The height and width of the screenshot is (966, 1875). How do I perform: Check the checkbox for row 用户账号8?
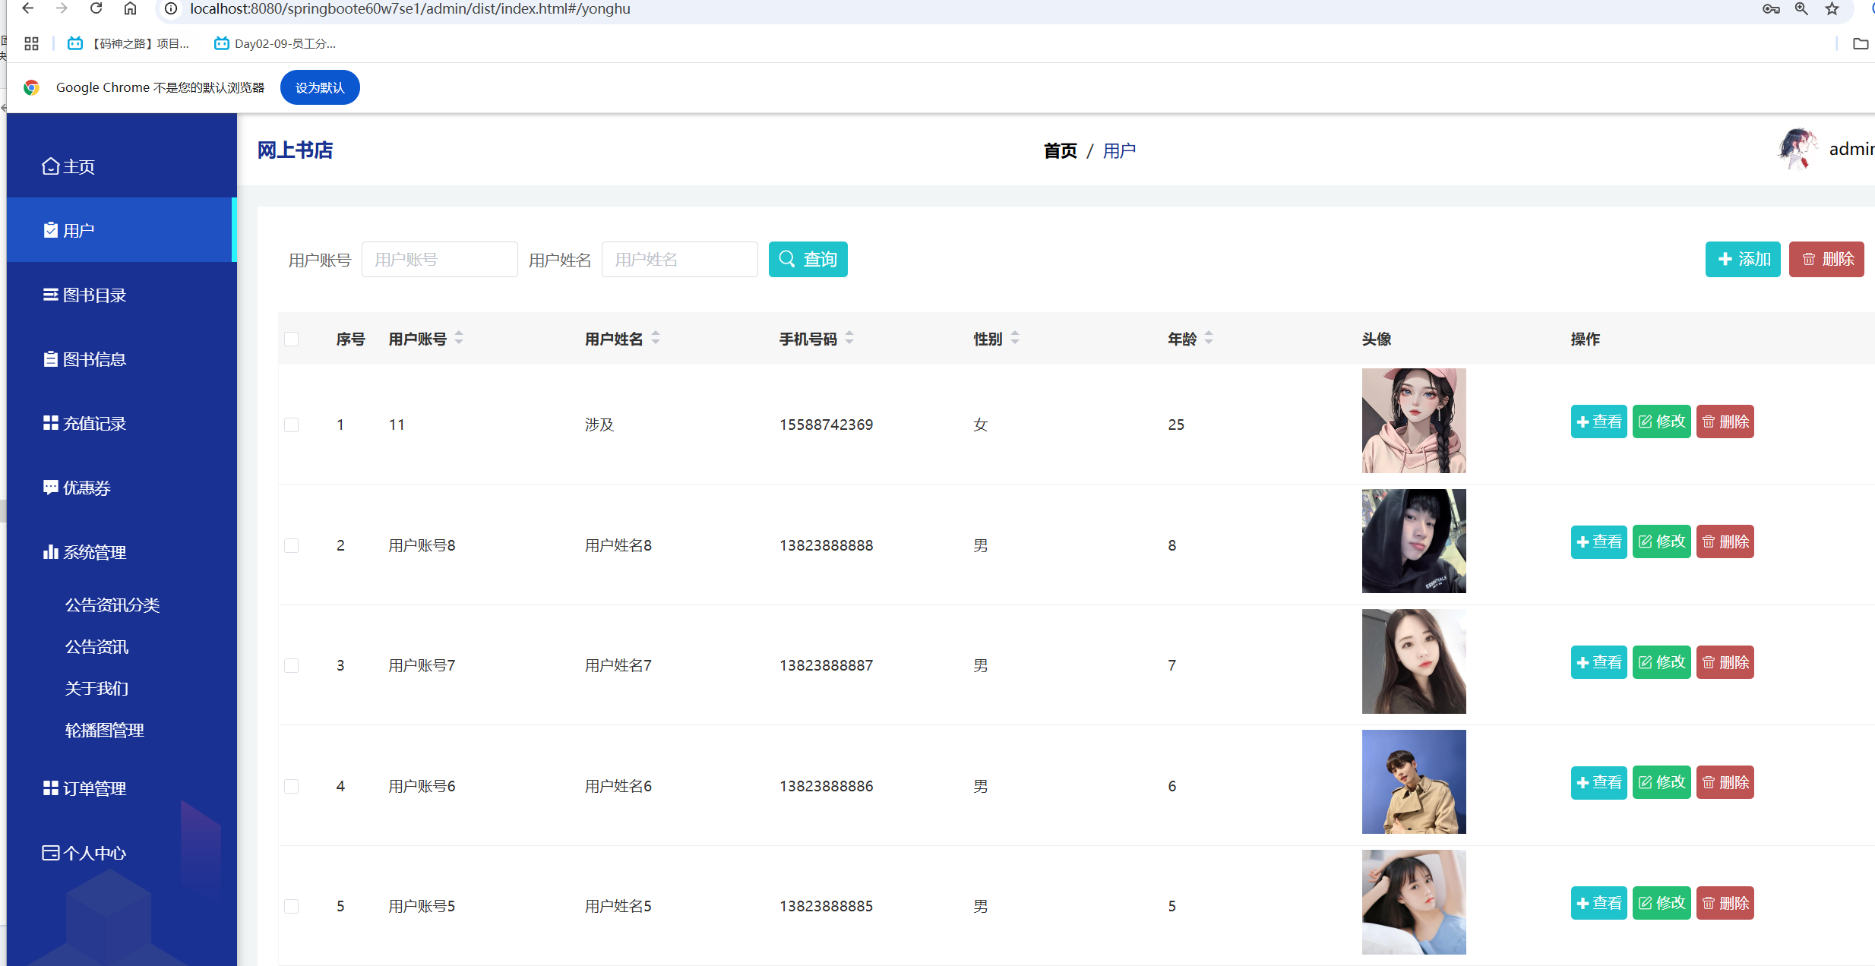(292, 545)
